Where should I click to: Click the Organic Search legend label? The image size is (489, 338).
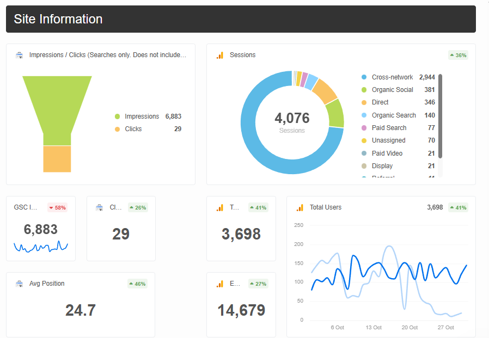point(394,115)
